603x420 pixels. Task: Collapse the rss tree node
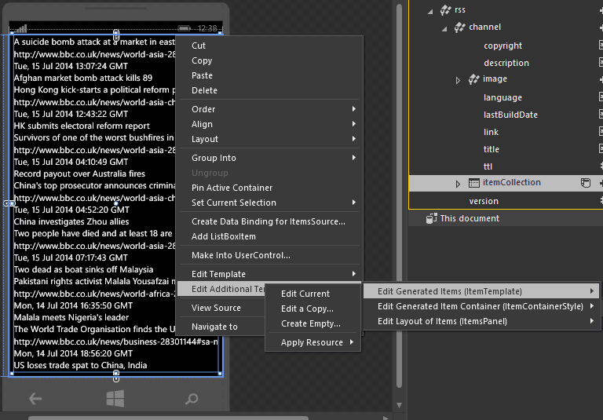pyautogui.click(x=431, y=11)
